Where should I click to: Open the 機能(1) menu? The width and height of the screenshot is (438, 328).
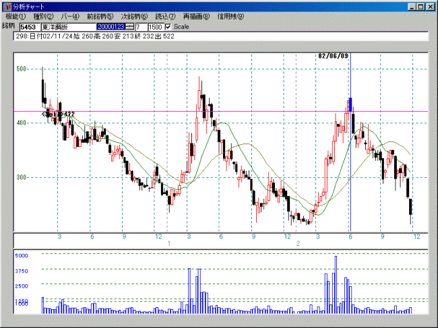[15, 16]
